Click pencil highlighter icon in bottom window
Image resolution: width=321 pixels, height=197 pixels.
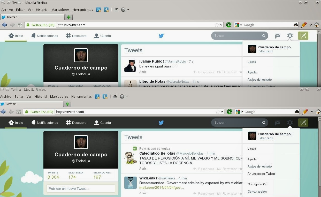point(305,112)
